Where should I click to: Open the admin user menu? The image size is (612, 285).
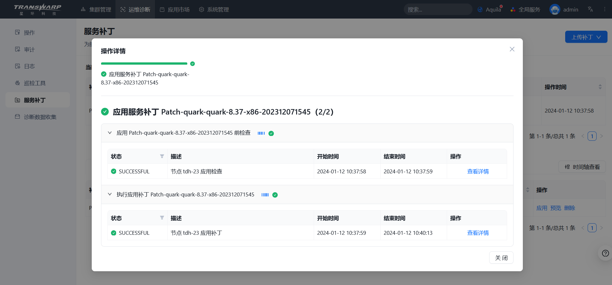[x=564, y=10]
